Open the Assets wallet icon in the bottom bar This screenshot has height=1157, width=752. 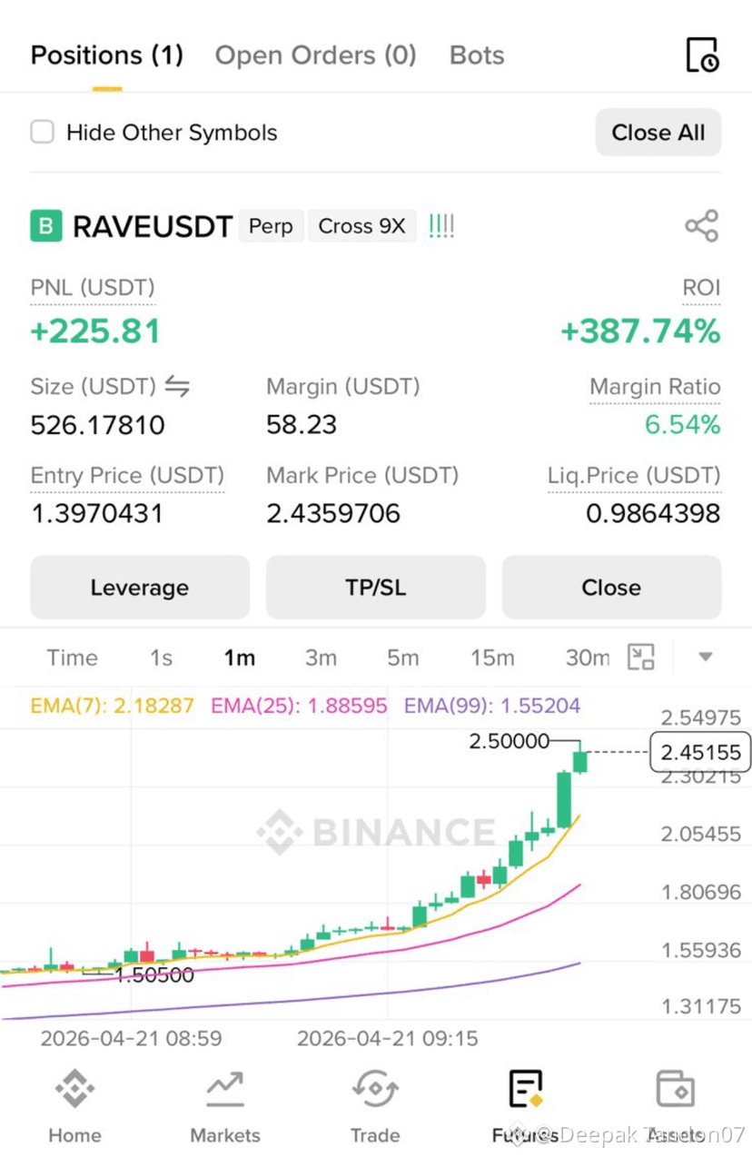point(675,1088)
